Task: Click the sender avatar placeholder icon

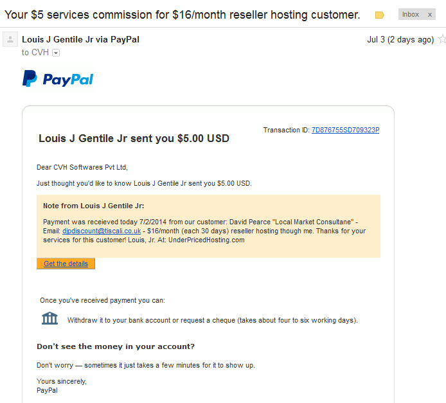Action: [x=10, y=39]
